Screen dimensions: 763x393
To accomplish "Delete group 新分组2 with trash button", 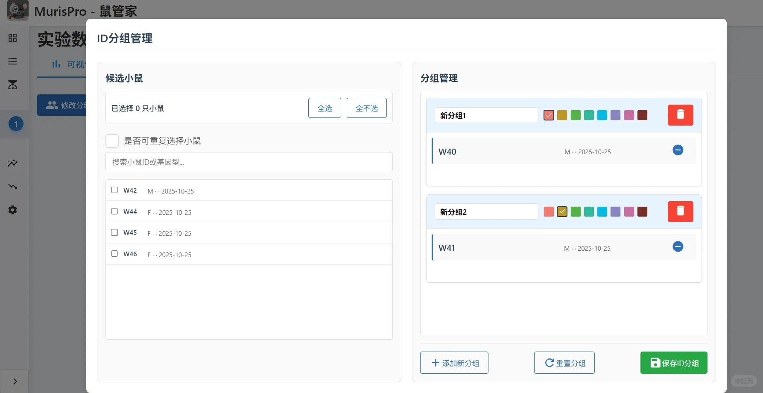I will pyautogui.click(x=681, y=211).
